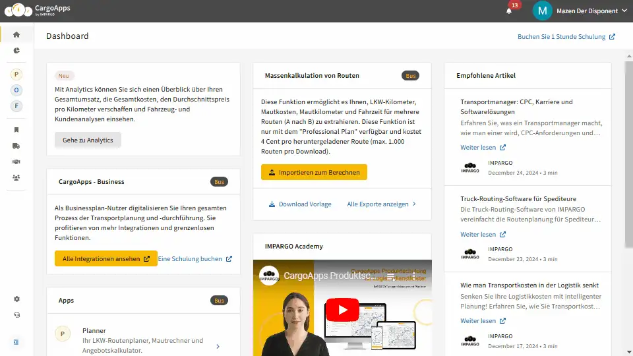The height and width of the screenshot is (356, 633).
Task: Click Bus badge on CargoApps - Business card
Action: tap(219, 182)
